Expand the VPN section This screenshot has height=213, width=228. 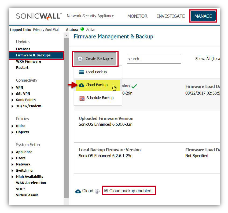pos(12,88)
